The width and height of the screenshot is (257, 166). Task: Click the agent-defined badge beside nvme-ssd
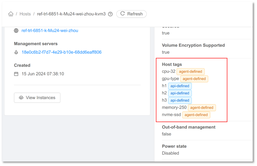pyautogui.click(x=196, y=115)
